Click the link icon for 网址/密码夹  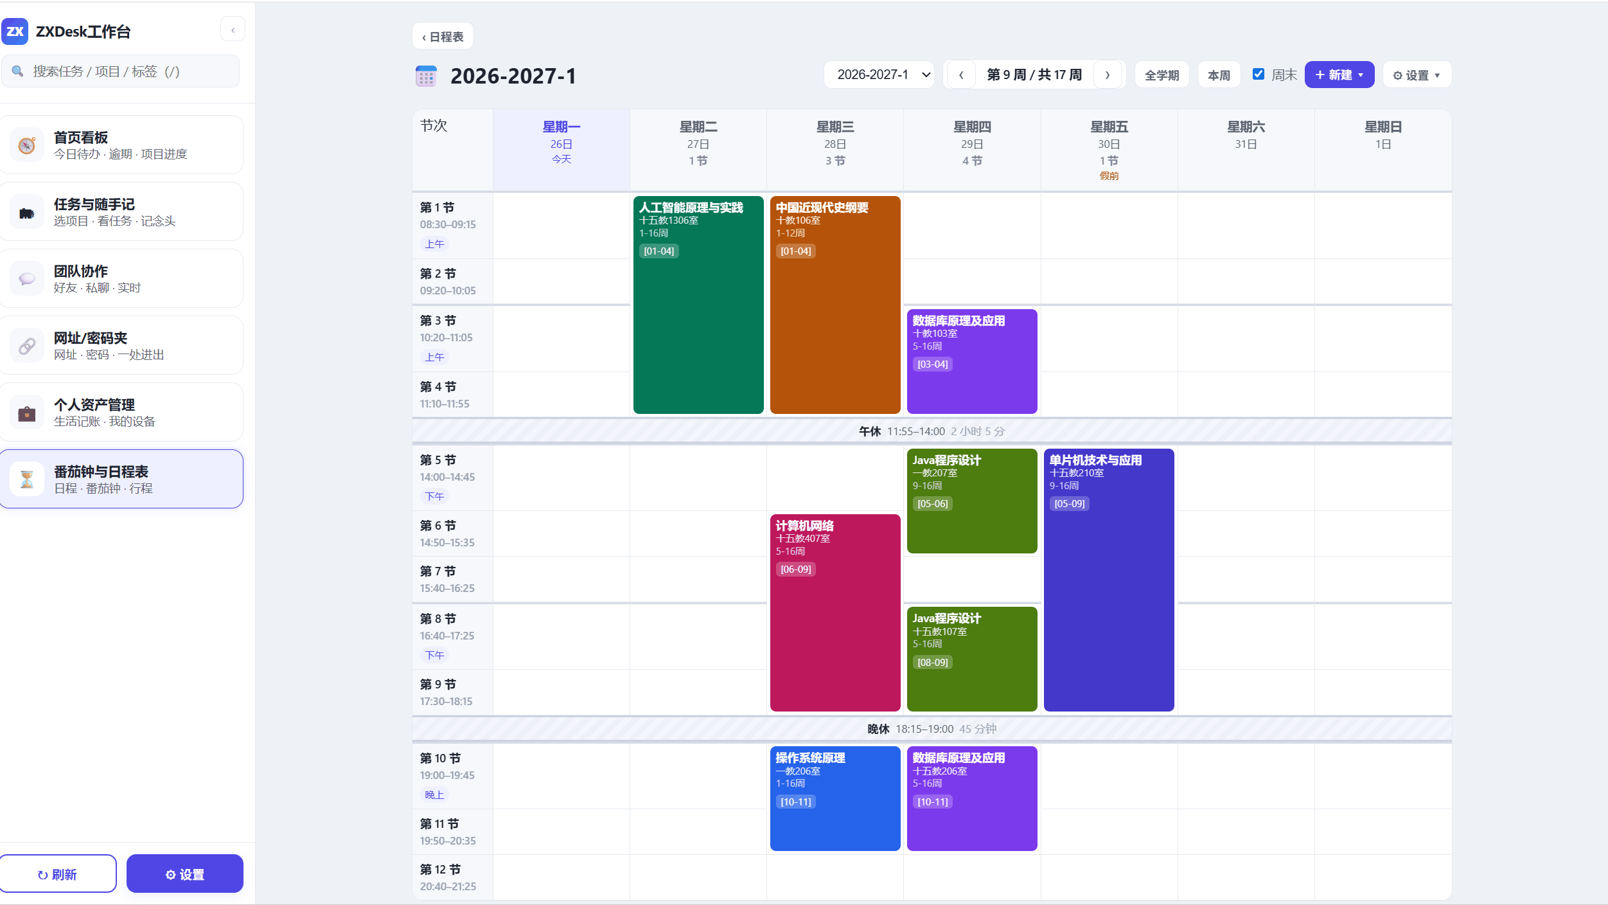click(x=27, y=346)
